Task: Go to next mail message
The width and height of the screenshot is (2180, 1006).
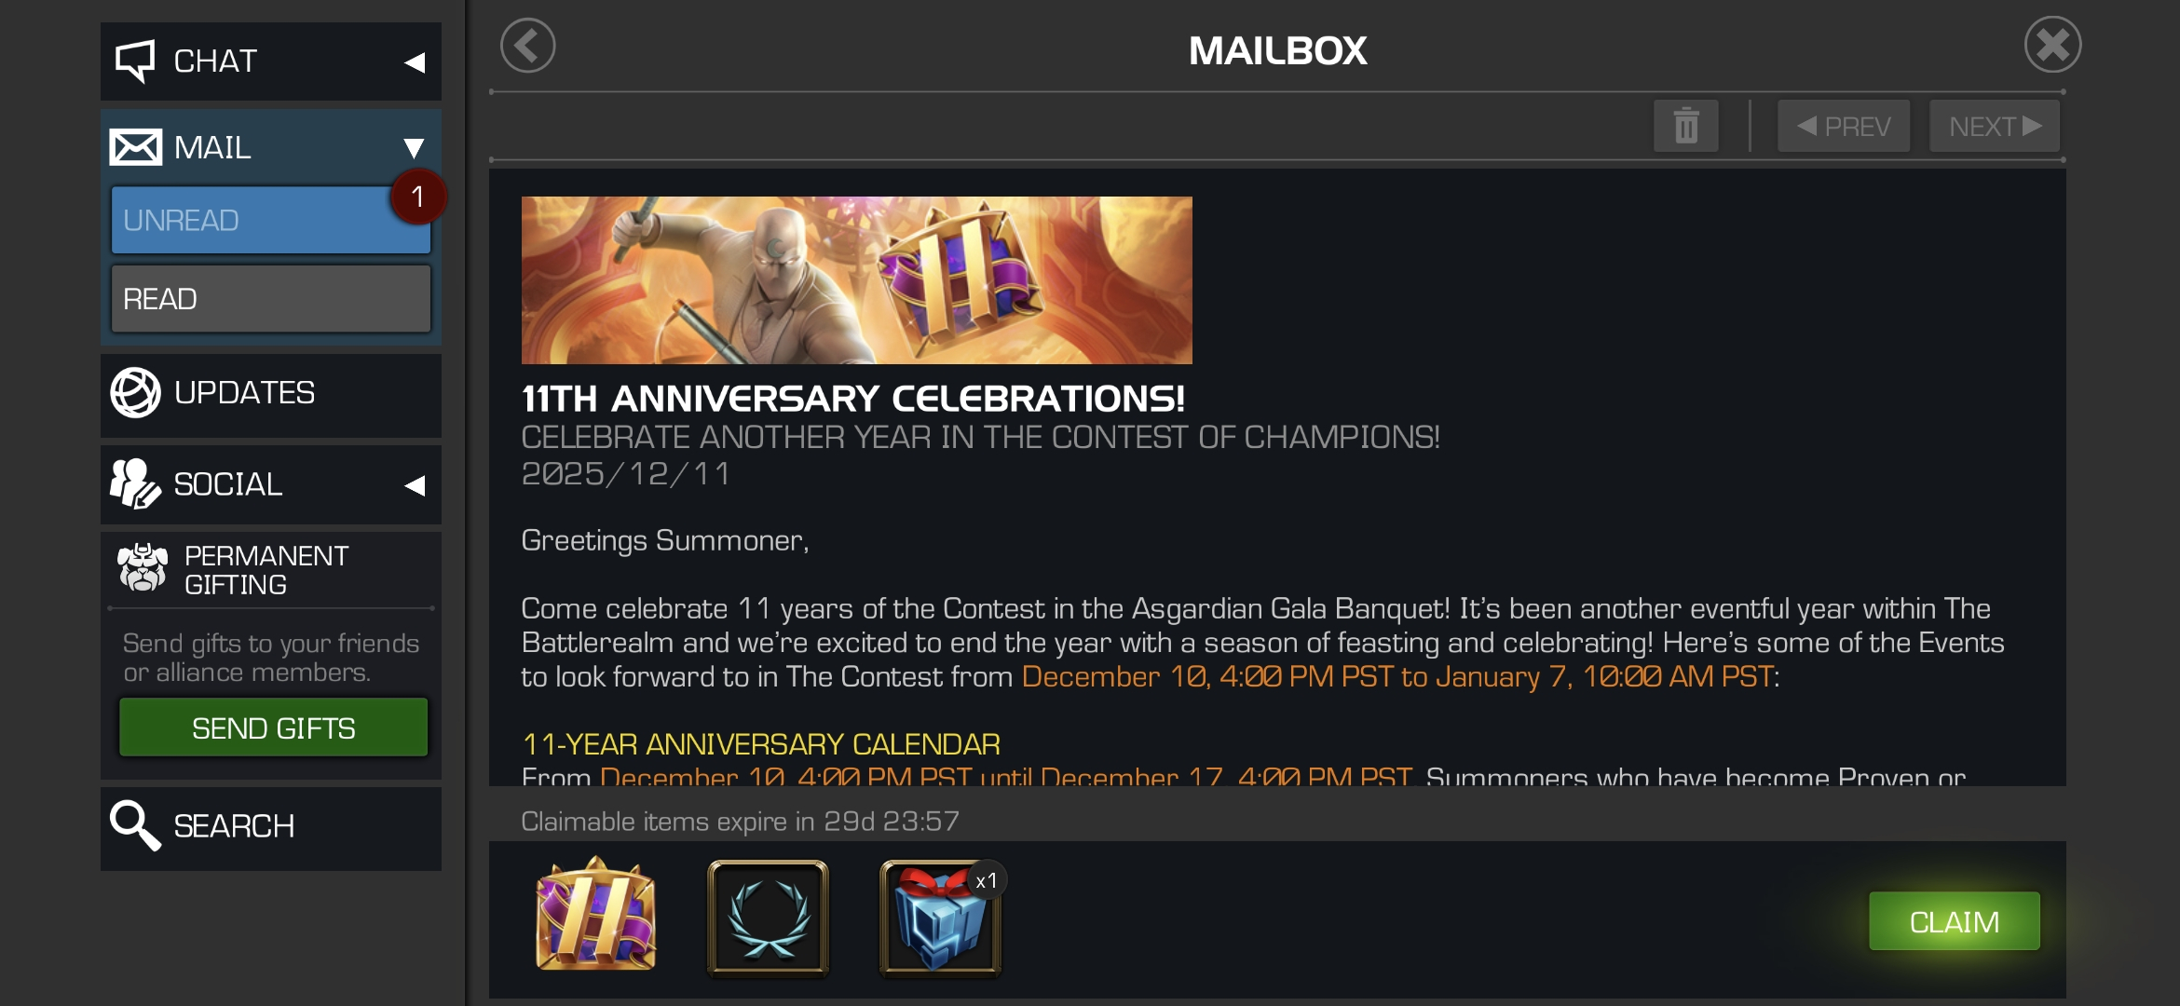Action: click(x=1995, y=126)
